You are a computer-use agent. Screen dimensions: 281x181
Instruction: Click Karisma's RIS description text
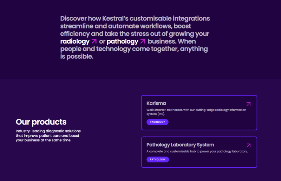196,112
